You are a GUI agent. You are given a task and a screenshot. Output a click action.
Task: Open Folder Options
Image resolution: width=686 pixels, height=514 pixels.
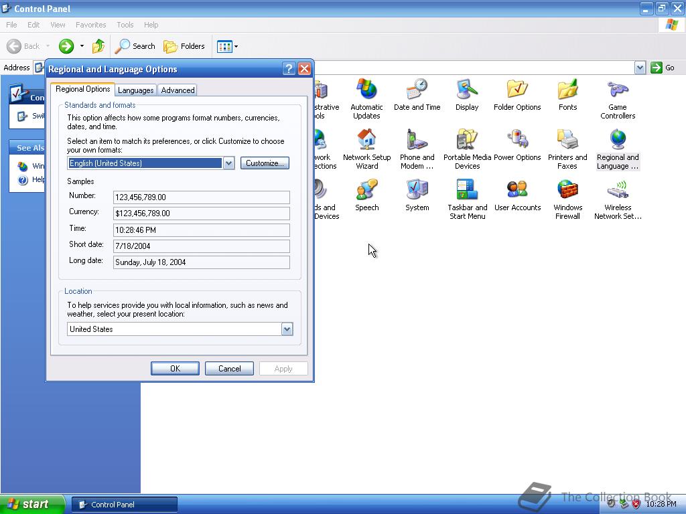pyautogui.click(x=517, y=95)
